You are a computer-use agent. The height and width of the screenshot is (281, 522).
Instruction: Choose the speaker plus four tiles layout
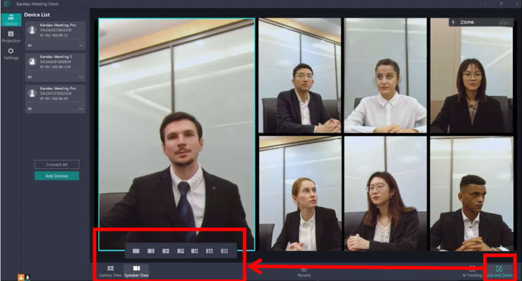click(195, 251)
